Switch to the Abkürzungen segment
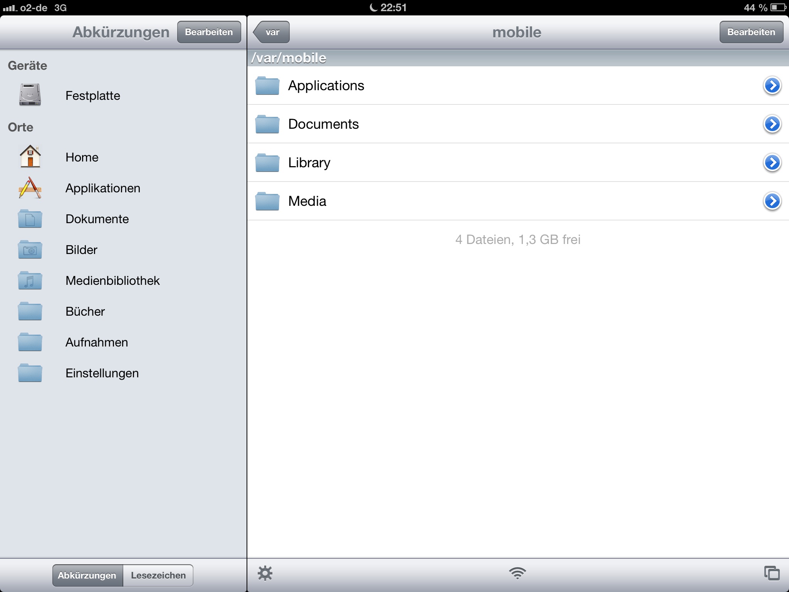 [87, 575]
